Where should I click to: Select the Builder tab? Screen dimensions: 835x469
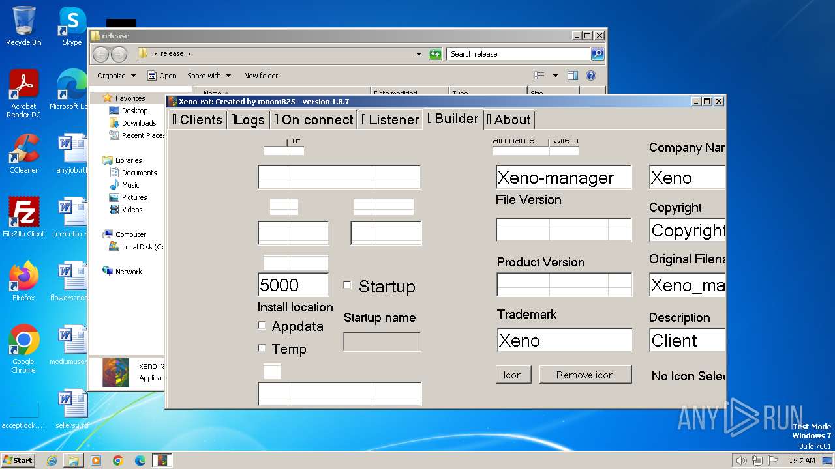(453, 119)
